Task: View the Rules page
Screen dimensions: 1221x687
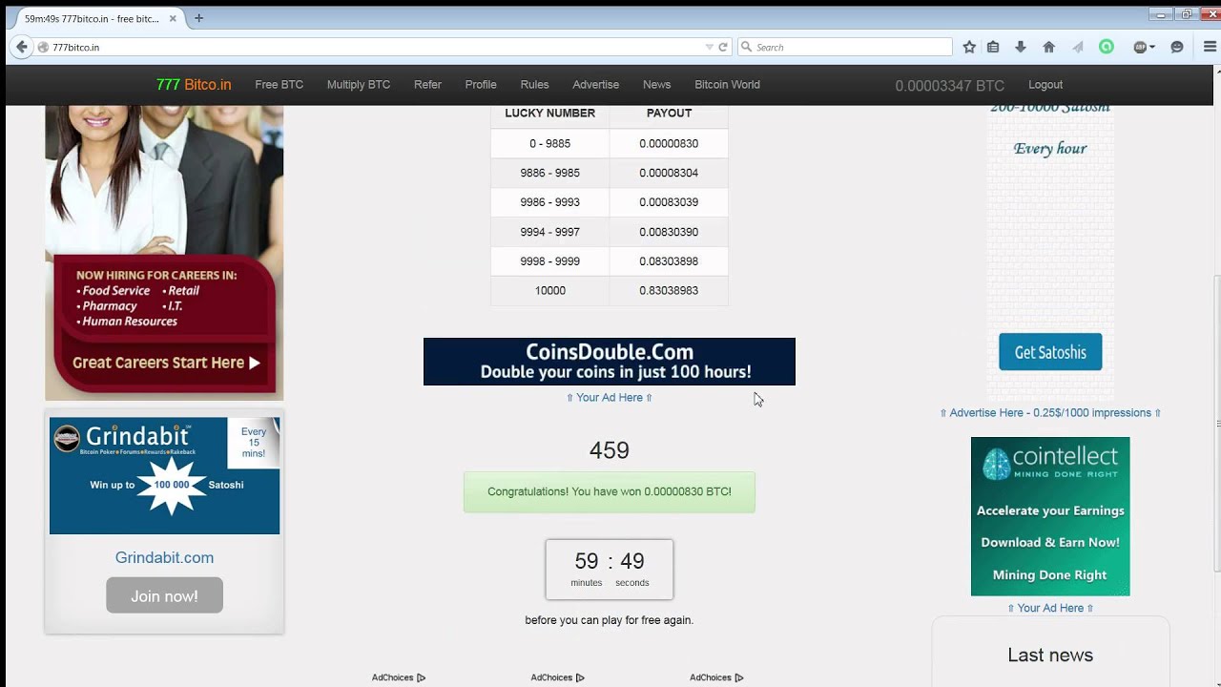Action: click(x=534, y=84)
